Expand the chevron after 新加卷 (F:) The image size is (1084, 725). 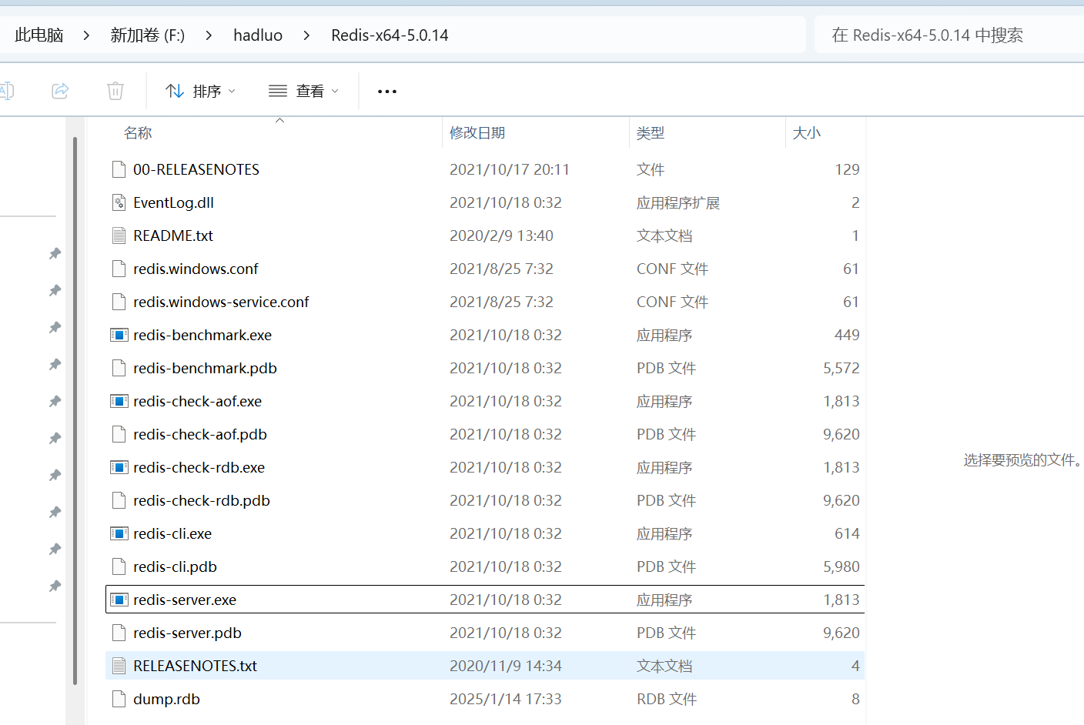pyautogui.click(x=209, y=35)
